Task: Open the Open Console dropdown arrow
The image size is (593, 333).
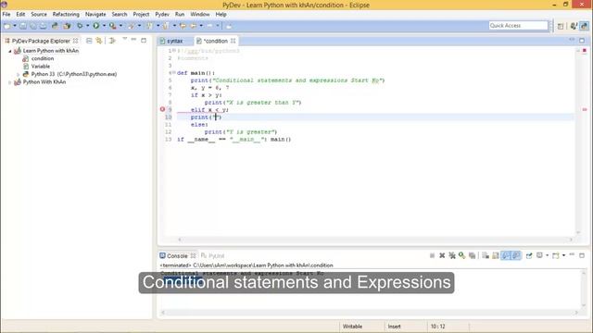Action: 563,255
